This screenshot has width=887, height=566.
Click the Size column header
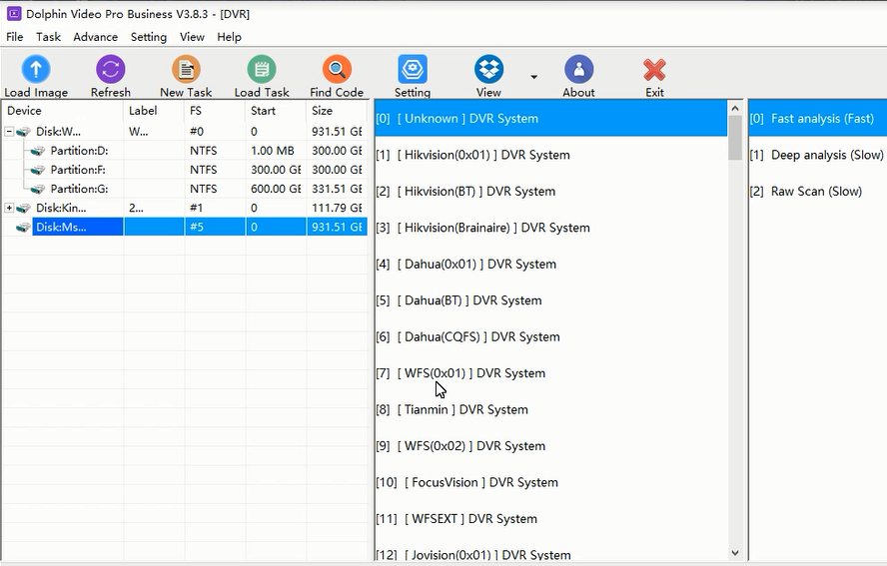coord(338,111)
